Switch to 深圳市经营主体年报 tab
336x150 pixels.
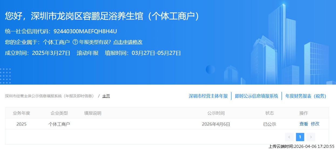208,96
